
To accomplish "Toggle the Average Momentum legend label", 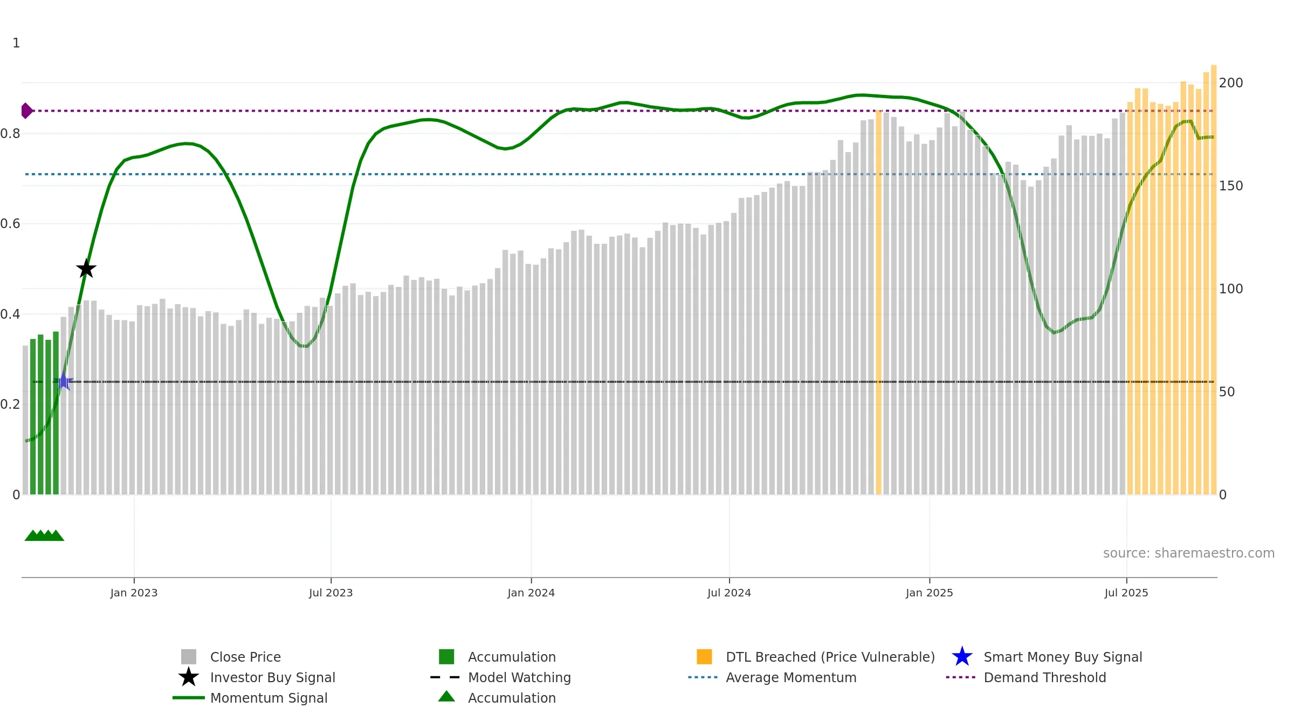I will (791, 677).
